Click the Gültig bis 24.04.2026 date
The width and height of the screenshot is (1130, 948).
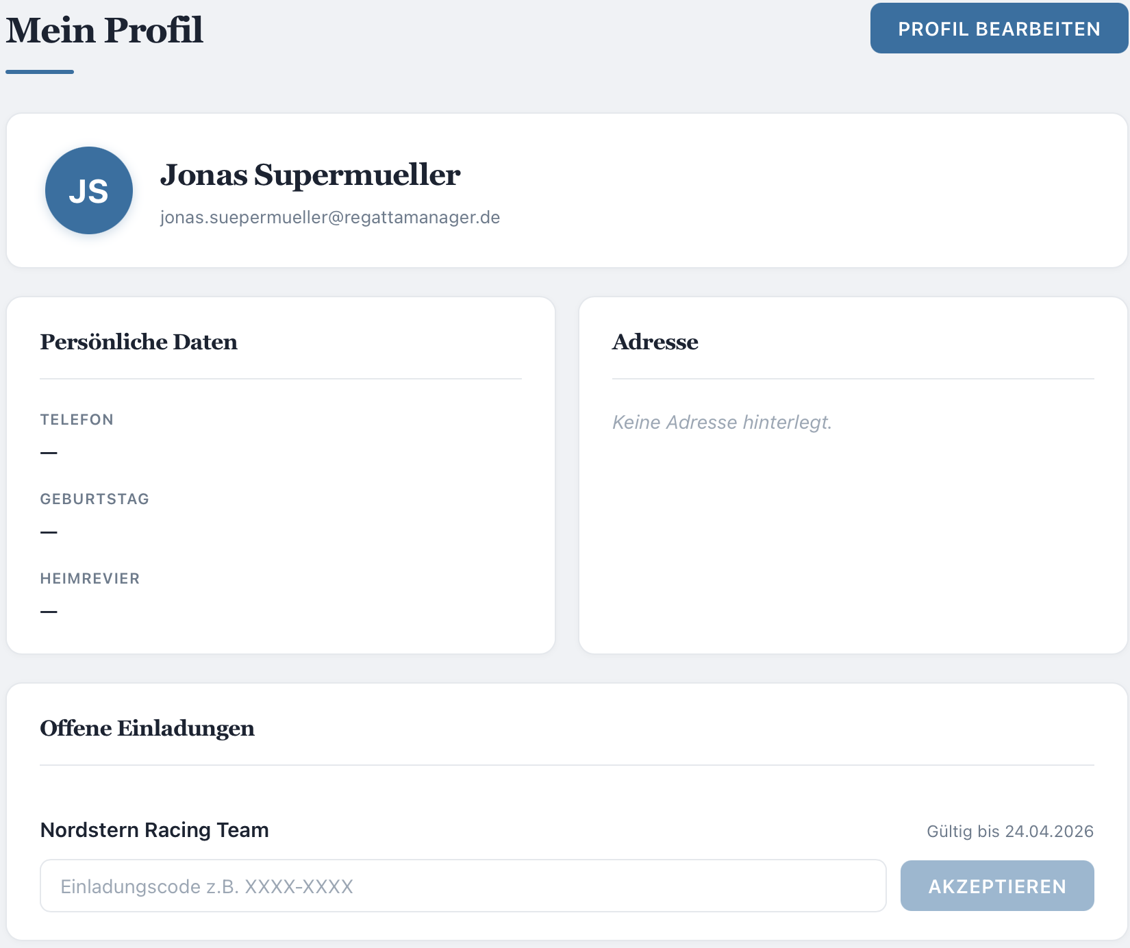(x=1009, y=831)
